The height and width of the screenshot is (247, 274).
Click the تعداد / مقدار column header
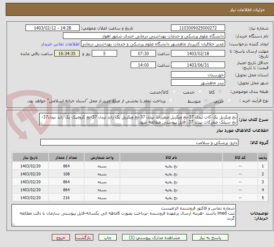[66, 157]
